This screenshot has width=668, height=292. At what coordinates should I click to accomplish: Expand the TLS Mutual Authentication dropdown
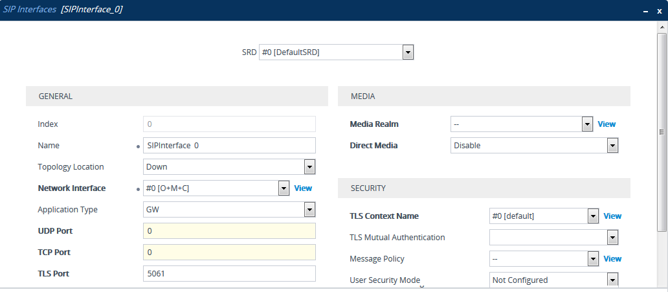pyautogui.click(x=612, y=238)
